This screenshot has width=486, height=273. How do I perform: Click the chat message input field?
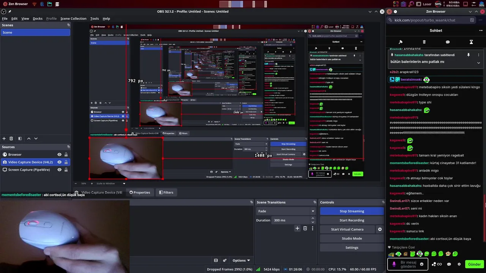[x=408, y=264]
